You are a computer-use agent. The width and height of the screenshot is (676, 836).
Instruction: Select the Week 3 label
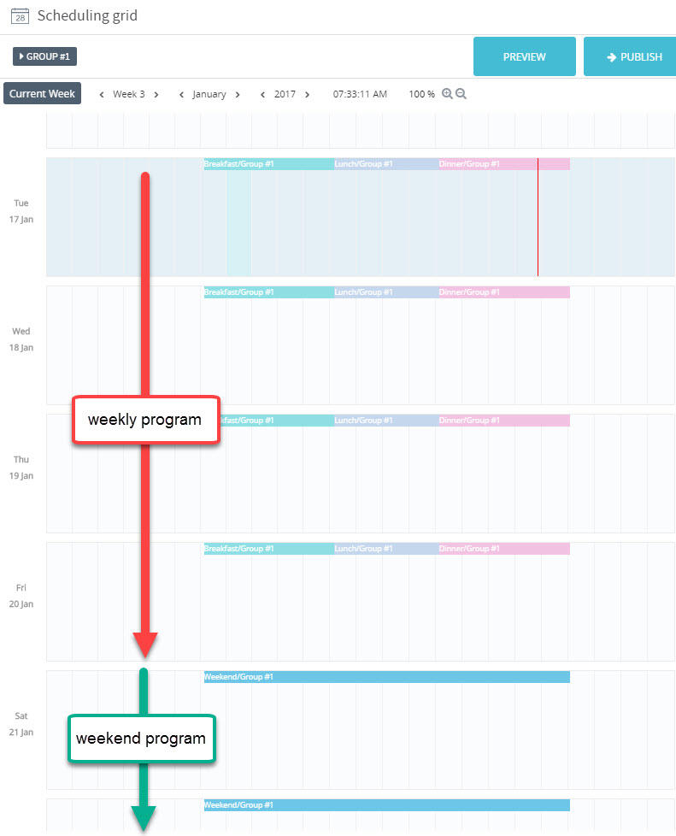click(x=128, y=94)
